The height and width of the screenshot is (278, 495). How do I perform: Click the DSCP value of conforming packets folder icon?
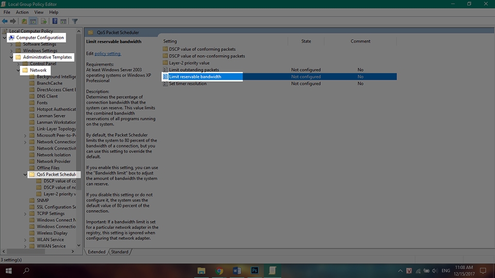[165, 49]
